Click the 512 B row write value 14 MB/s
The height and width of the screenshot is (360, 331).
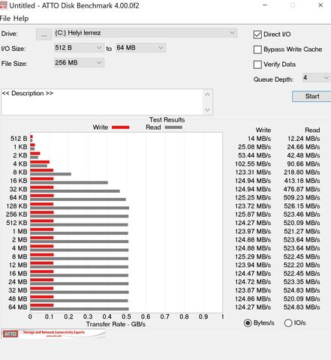(259, 139)
